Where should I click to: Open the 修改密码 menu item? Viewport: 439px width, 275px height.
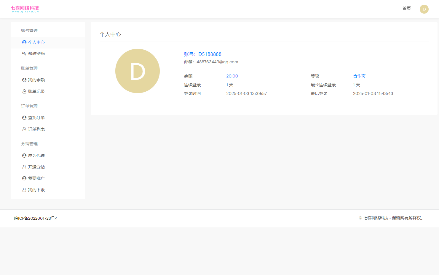coord(36,54)
